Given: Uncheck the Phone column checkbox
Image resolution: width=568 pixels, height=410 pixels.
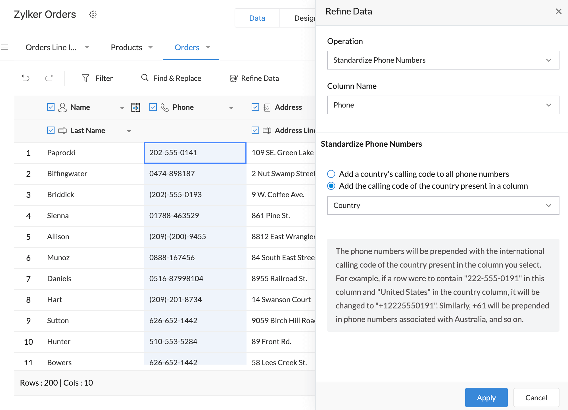Looking at the screenshot, I should pyautogui.click(x=153, y=107).
